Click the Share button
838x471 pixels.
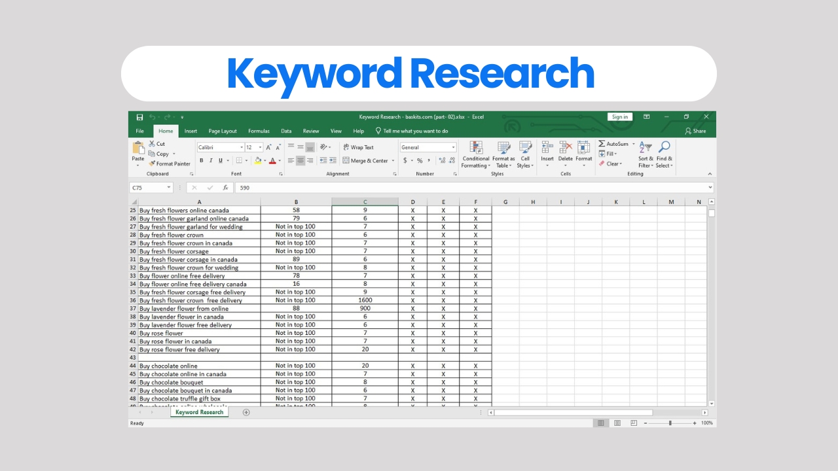click(x=695, y=130)
